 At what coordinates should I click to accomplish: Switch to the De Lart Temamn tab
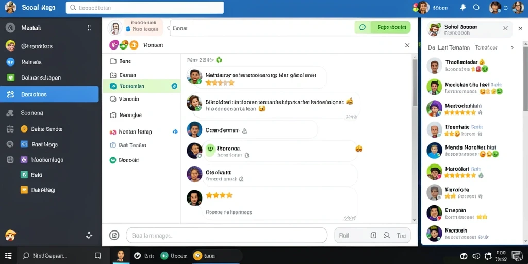tap(449, 48)
